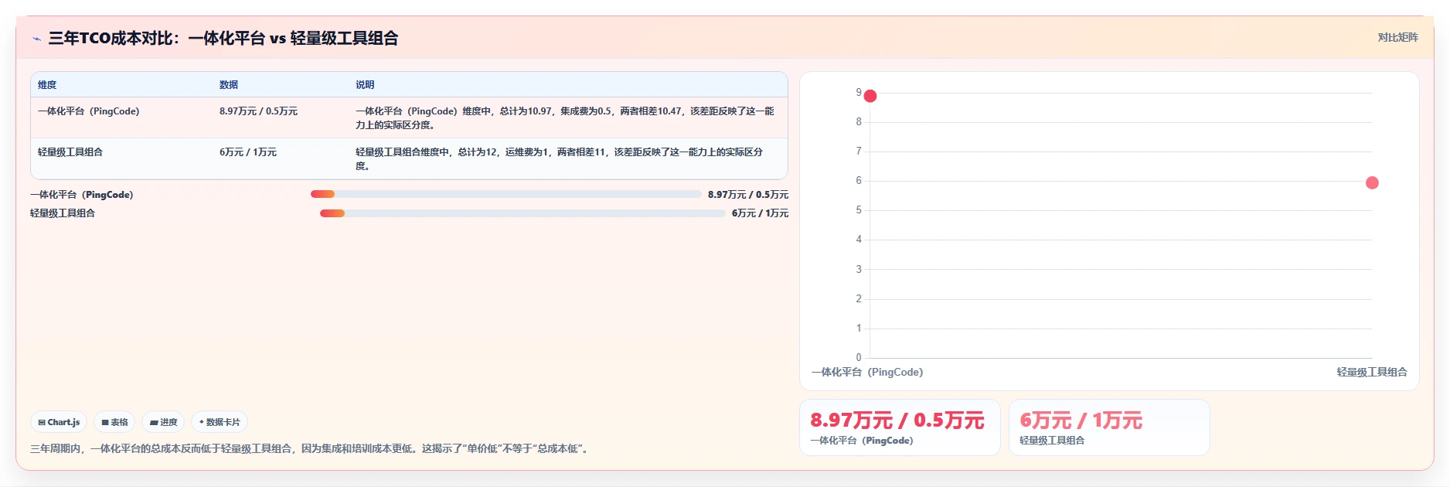This screenshot has width=1450, height=487.
Task: Click the 数据 column header
Action: 229,85
